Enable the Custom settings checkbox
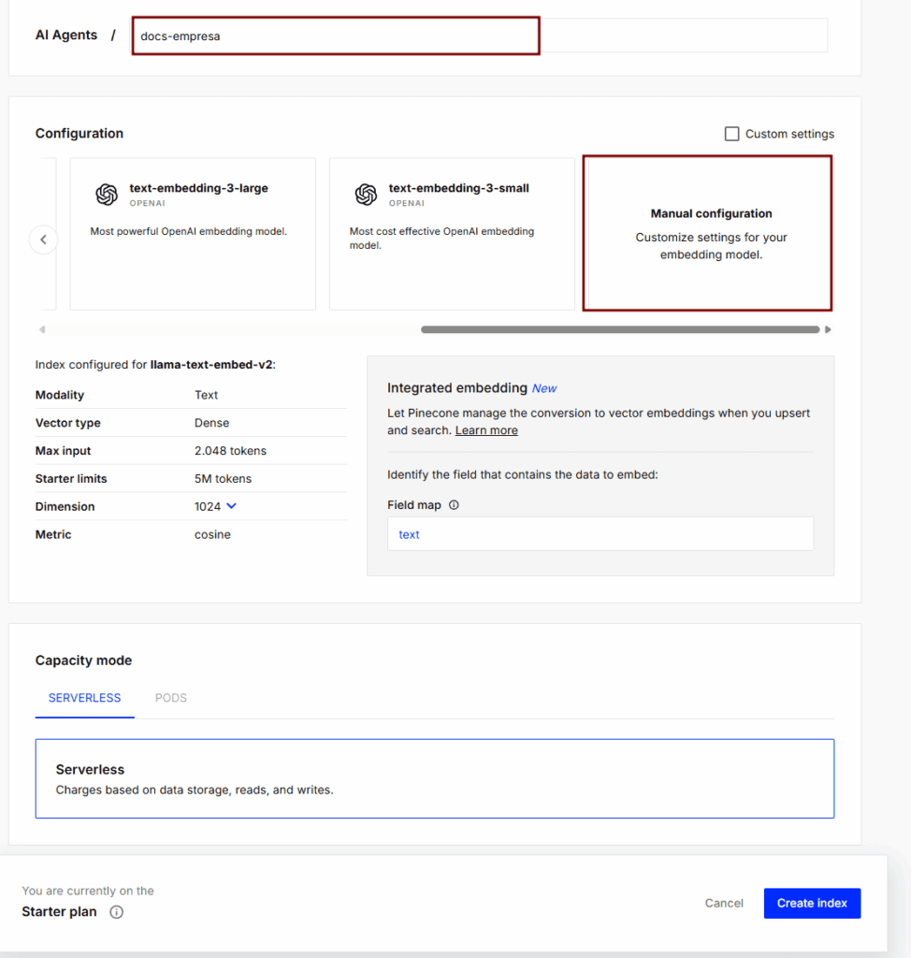Viewport: 911px width, 958px height. (731, 134)
